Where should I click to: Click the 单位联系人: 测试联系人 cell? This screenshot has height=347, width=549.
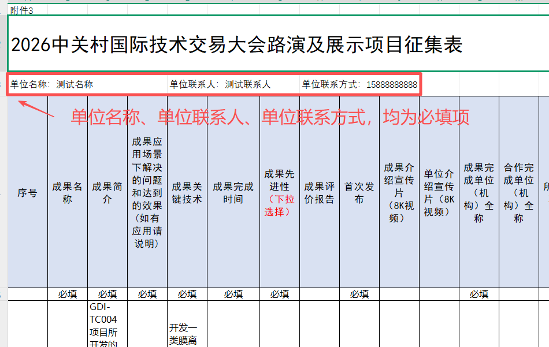[220, 85]
